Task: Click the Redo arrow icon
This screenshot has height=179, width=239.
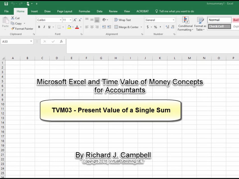Action: (21, 4)
